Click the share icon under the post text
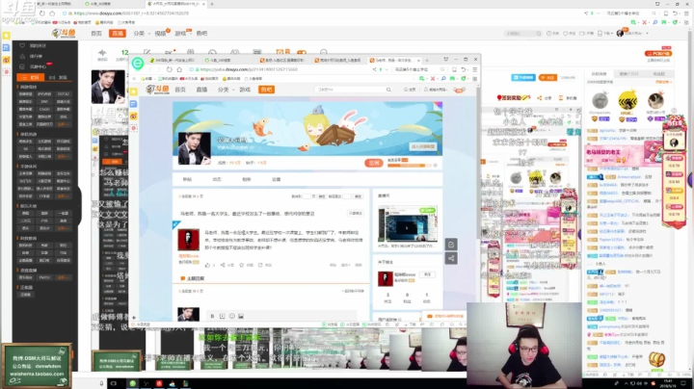Image resolution: width=694 pixels, height=389 pixels. [223, 265]
